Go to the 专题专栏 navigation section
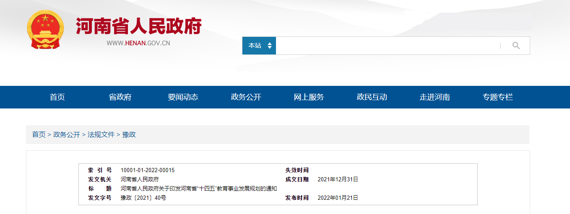Screen dimensions: 570x214 497,97
